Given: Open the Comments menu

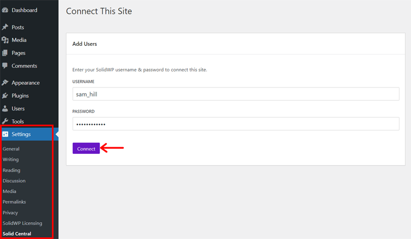Looking at the screenshot, I should (x=24, y=66).
